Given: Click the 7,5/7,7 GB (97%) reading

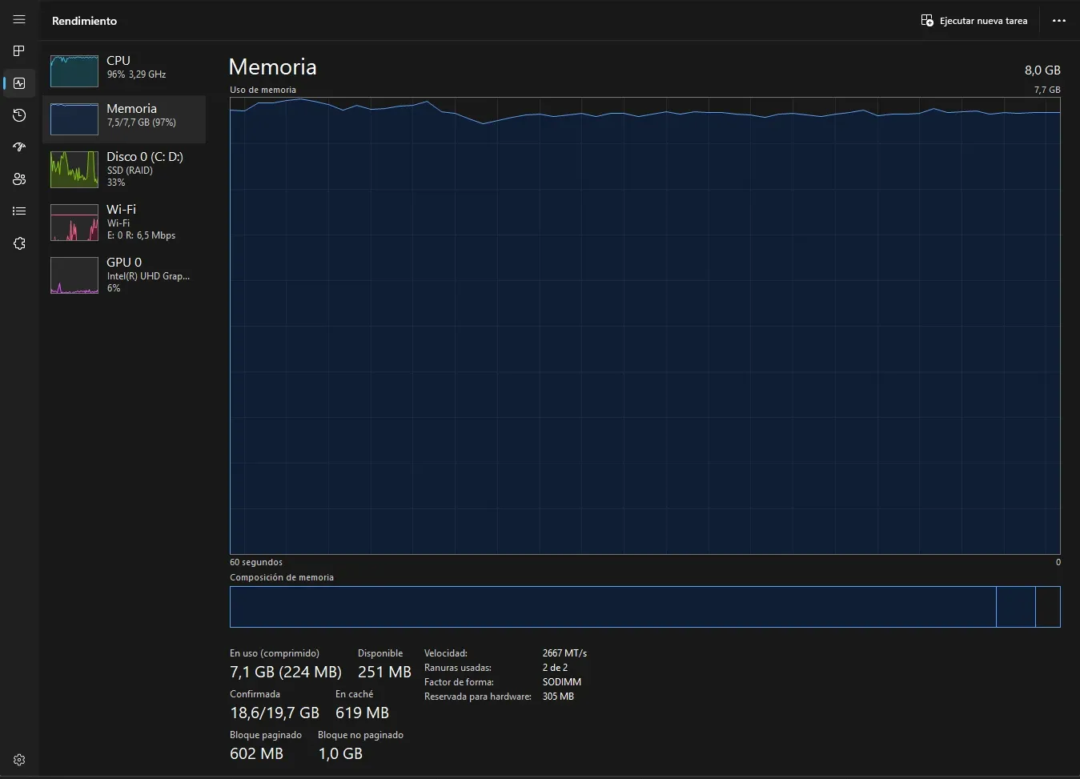Looking at the screenshot, I should point(142,122).
